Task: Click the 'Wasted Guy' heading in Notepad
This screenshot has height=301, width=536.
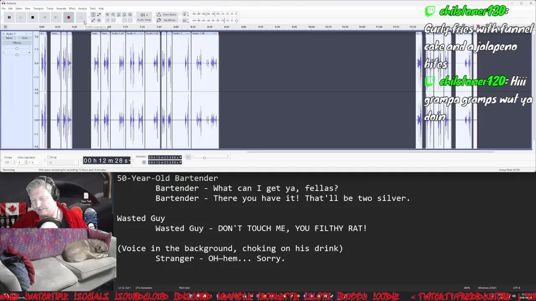Action: [x=141, y=218]
